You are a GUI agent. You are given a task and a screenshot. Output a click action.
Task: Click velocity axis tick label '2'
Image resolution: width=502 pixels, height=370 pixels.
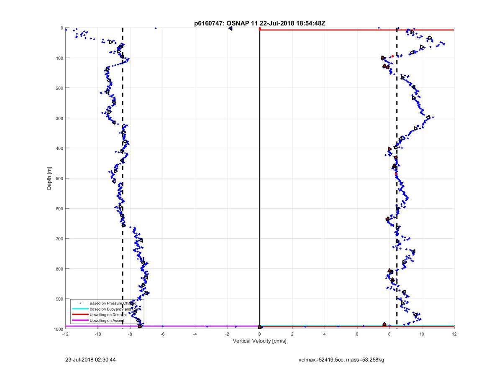(292, 334)
